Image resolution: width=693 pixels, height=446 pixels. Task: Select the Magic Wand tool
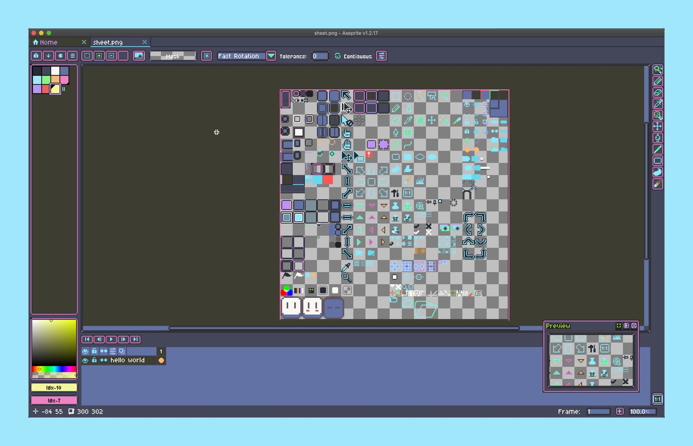coord(657,69)
